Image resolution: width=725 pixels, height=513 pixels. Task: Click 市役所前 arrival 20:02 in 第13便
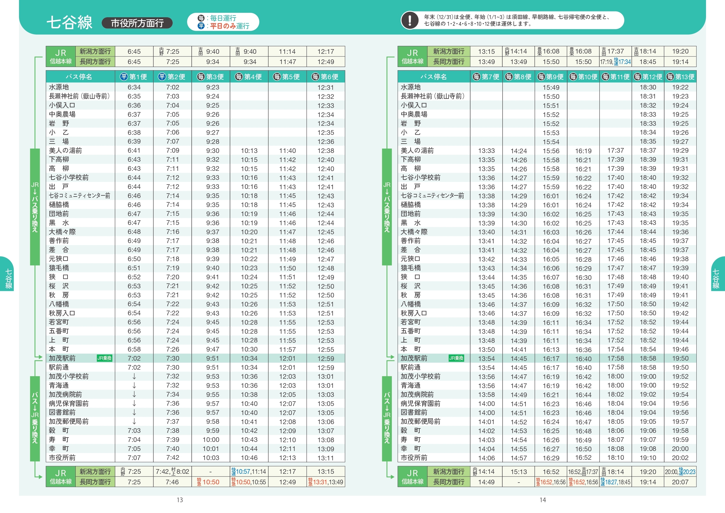680,458
